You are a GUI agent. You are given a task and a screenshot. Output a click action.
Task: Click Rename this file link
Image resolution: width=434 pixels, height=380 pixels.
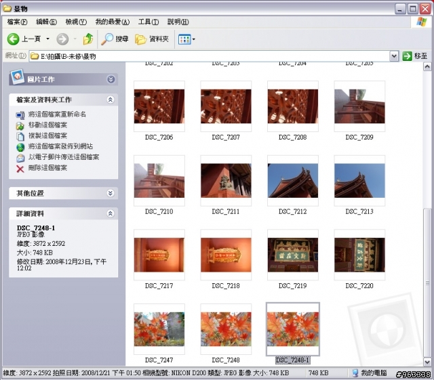(57, 114)
